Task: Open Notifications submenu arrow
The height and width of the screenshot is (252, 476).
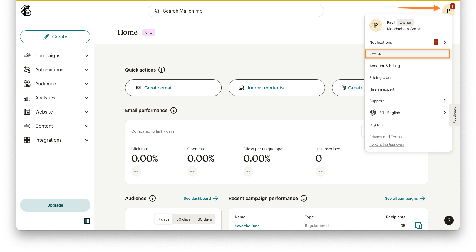Action: coord(445,42)
